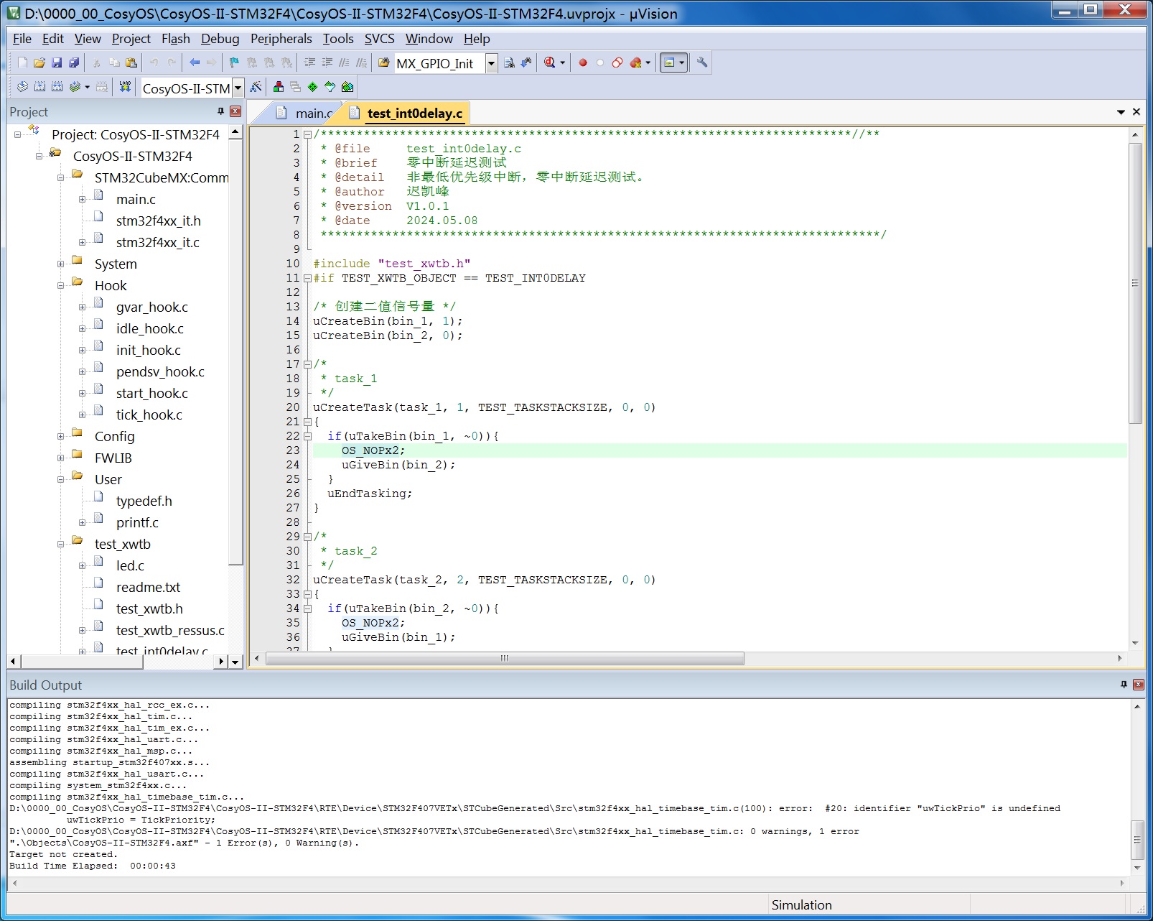
Task: Create a new file via toolbar icon
Action: [x=22, y=63]
